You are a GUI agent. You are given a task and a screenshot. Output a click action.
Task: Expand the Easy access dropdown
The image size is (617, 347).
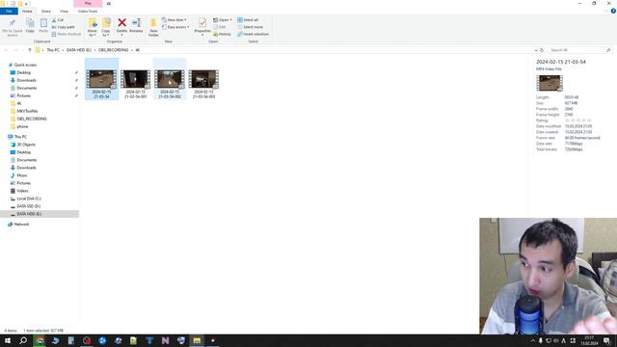[175, 27]
